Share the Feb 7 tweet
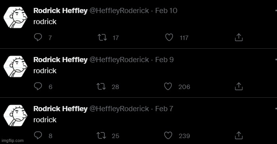 pyautogui.click(x=239, y=135)
